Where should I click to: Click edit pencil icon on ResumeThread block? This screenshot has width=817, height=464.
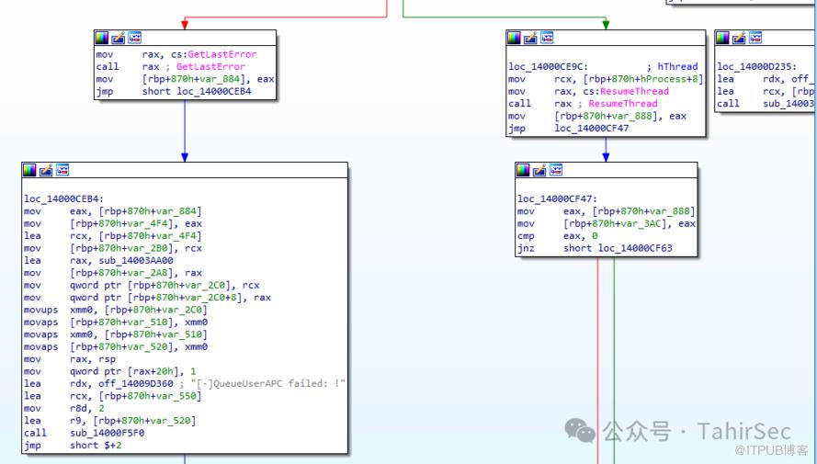[530, 38]
